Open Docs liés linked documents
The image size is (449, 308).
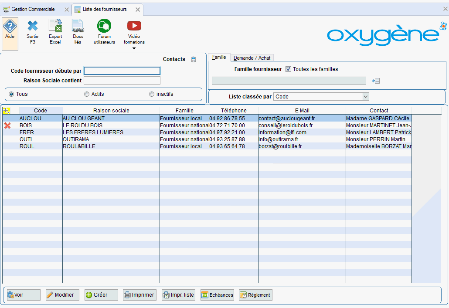78,31
